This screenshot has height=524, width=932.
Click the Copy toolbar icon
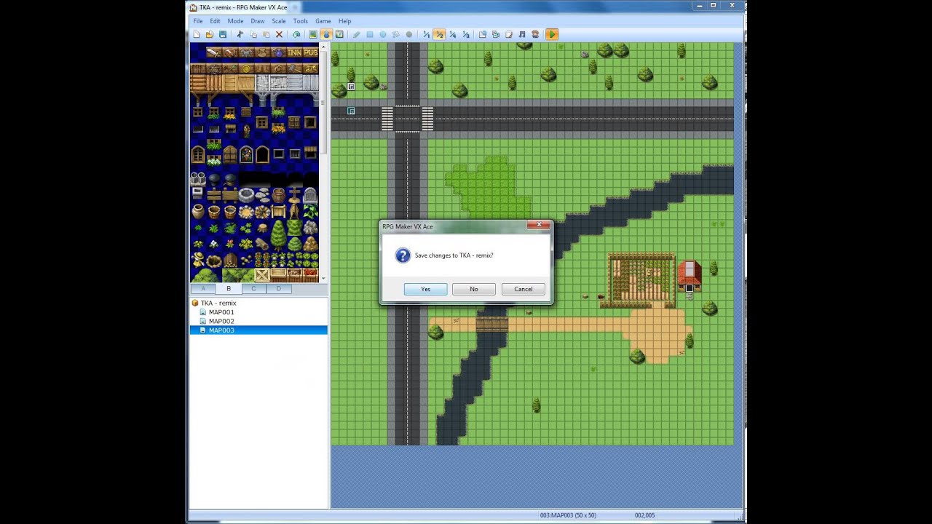pyautogui.click(x=253, y=34)
